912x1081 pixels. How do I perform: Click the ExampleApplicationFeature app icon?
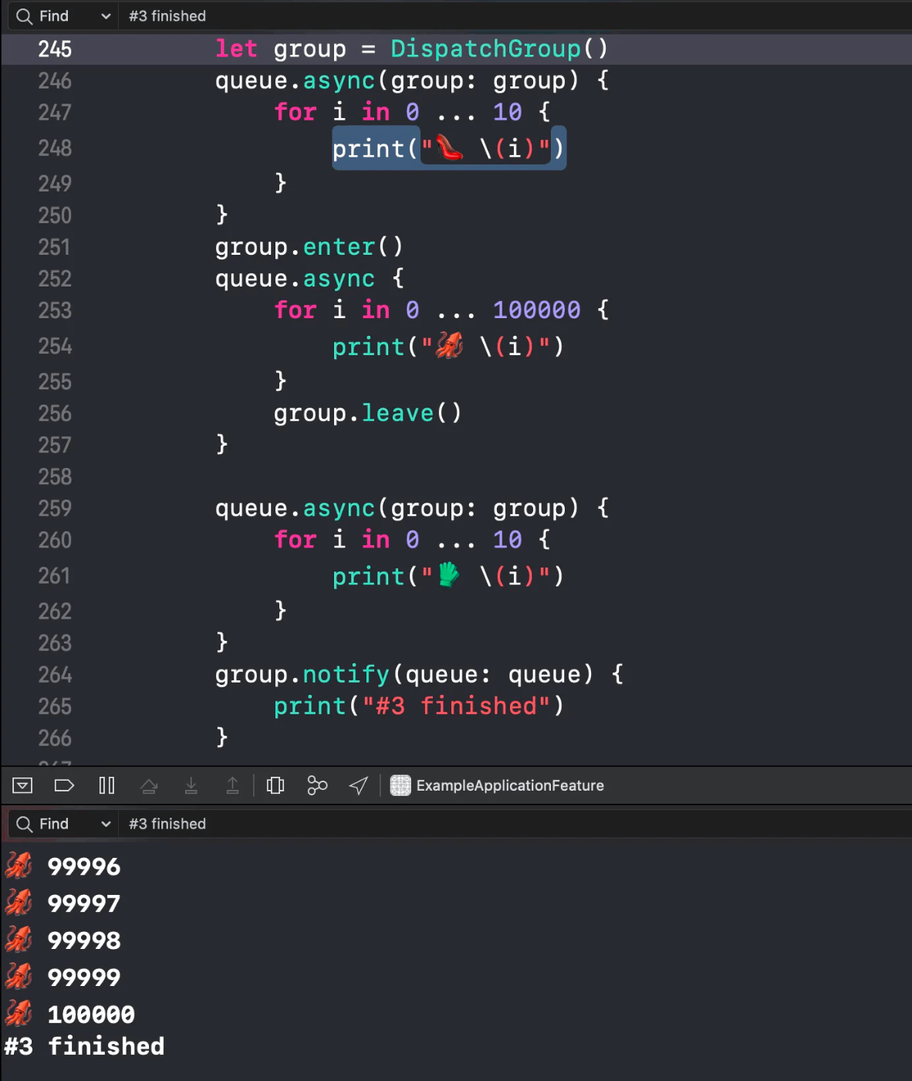pyautogui.click(x=400, y=786)
